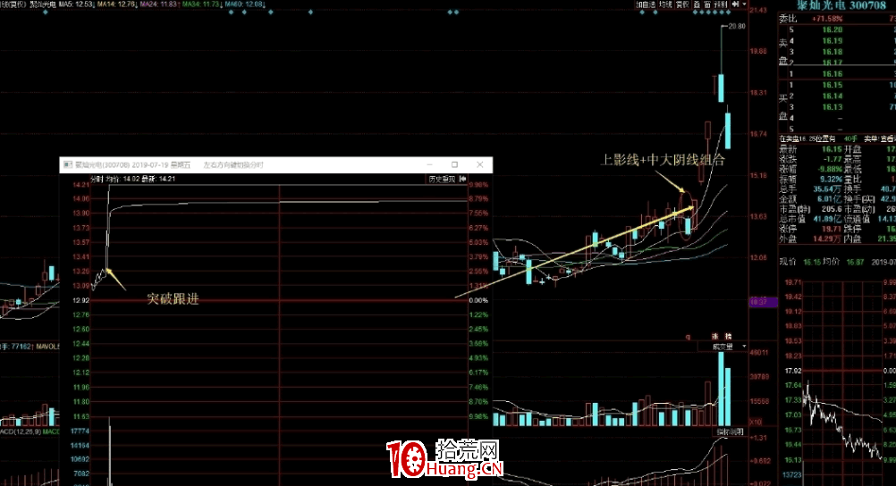Click the MA14: 12.76 indicator label
Image resolution: width=896 pixels, height=486 pixels.
[117, 4]
